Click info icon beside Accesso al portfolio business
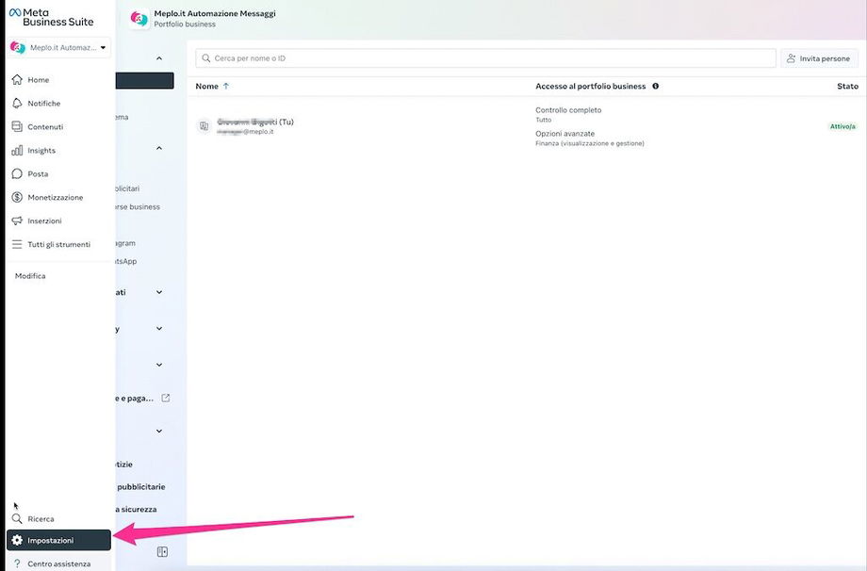 click(656, 87)
